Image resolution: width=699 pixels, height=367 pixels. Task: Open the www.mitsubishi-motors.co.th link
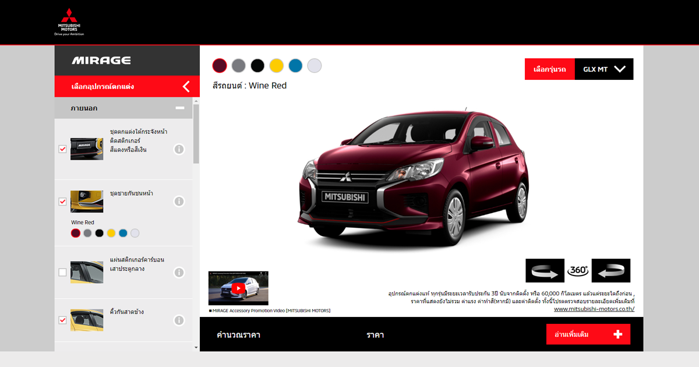pos(594,309)
